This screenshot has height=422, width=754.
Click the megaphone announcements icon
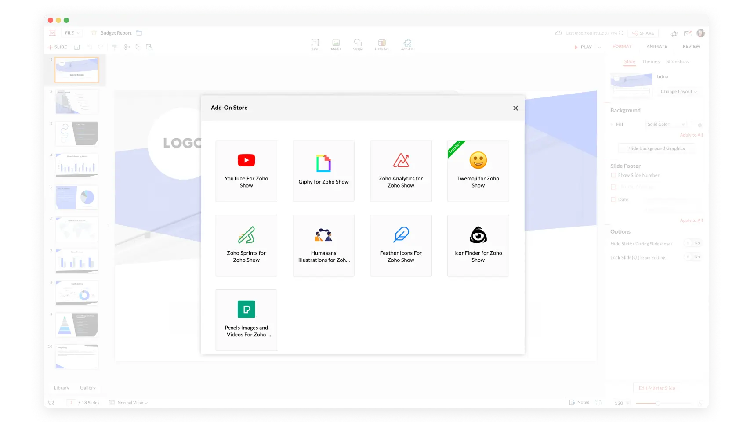click(x=674, y=33)
